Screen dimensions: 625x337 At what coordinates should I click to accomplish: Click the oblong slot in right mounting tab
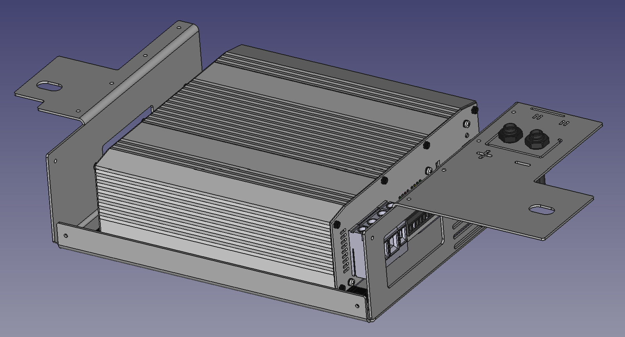click(541, 209)
